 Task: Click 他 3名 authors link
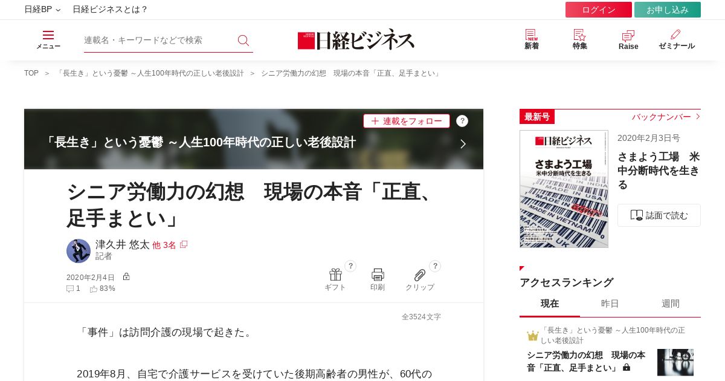(164, 245)
